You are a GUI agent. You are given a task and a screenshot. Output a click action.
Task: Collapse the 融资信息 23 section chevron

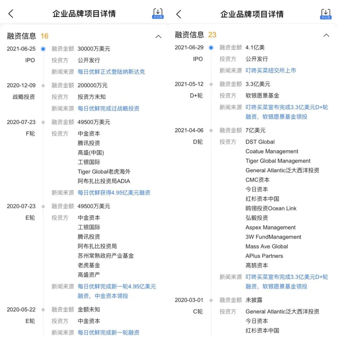[x=326, y=35]
